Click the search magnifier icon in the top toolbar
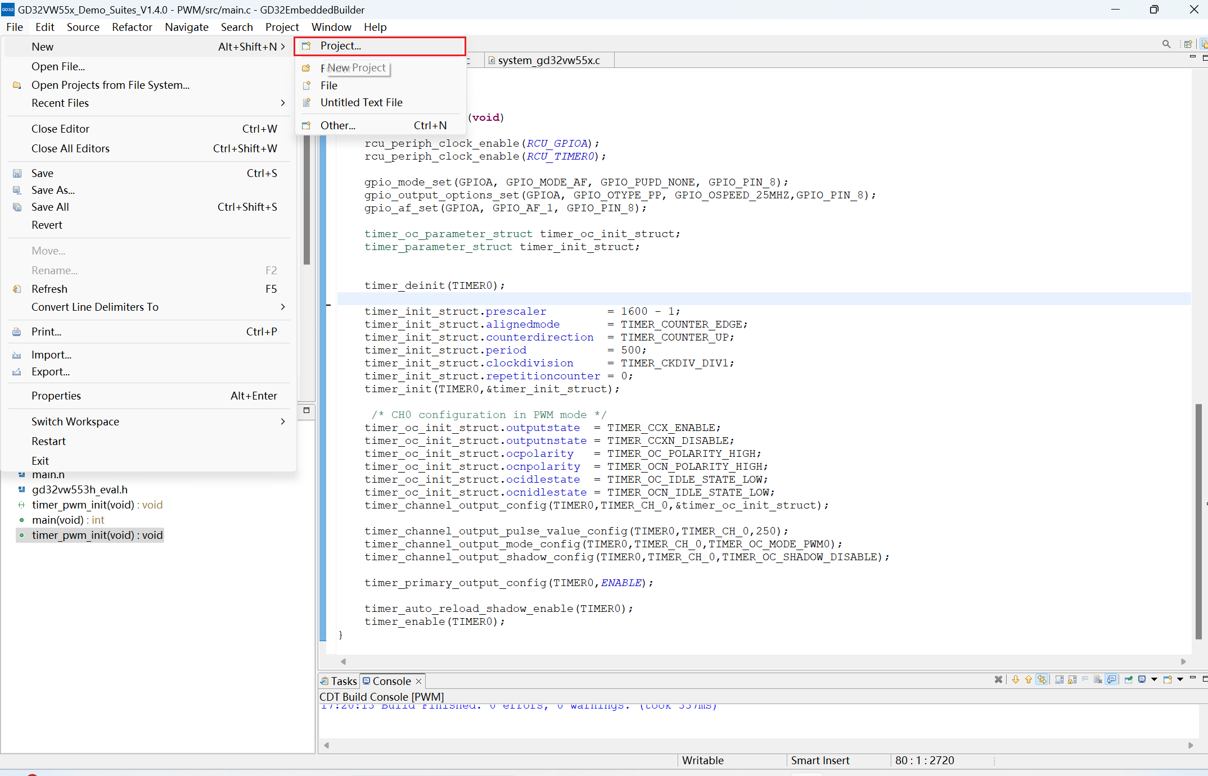Viewport: 1208px width, 776px height. 1166,44
